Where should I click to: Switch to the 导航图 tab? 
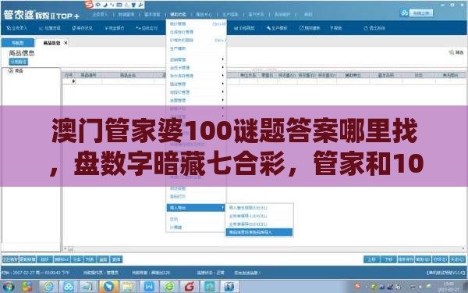(x=18, y=43)
